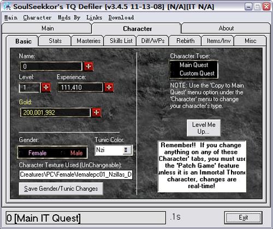The width and height of the screenshot is (273, 229).
Task: Switch to the top-level Character tab
Action: [x=137, y=29]
